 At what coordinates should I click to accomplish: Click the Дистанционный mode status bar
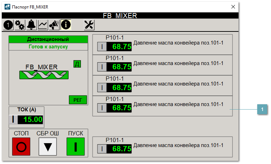click(48, 39)
